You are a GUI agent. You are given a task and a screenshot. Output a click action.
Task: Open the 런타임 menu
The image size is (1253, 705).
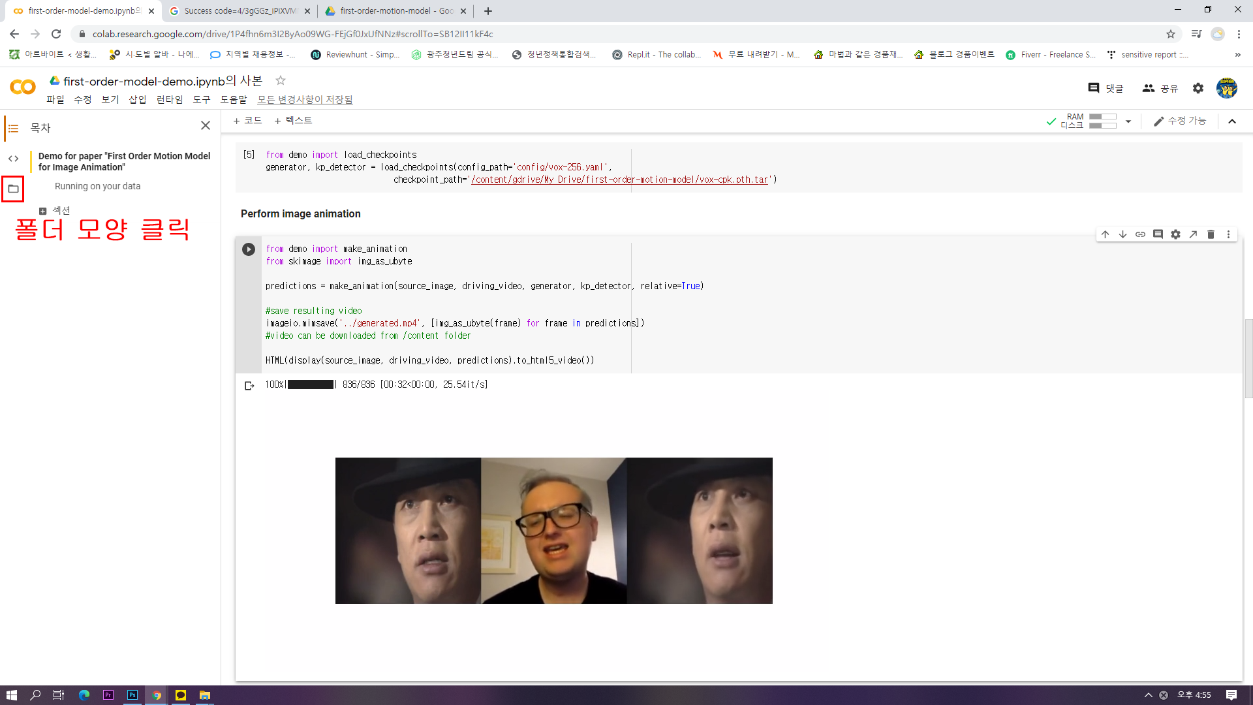tap(170, 99)
